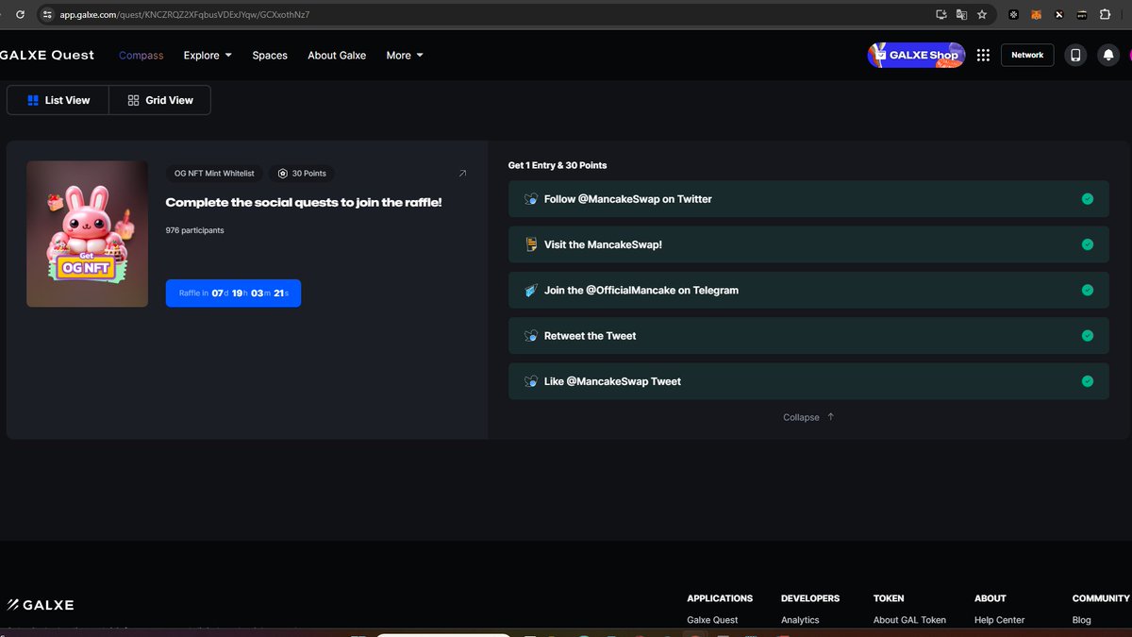The image size is (1132, 637).
Task: Click the quest title about joining the raffle
Action: [x=304, y=202]
